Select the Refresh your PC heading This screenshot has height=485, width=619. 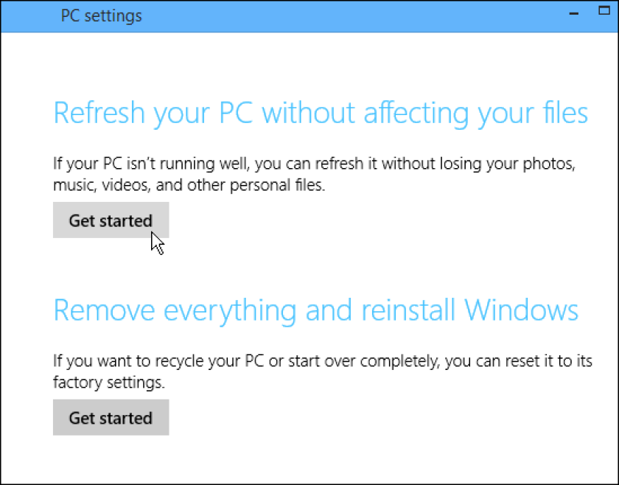point(320,112)
